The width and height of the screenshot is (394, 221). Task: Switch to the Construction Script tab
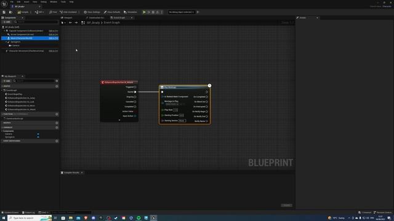[95, 18]
